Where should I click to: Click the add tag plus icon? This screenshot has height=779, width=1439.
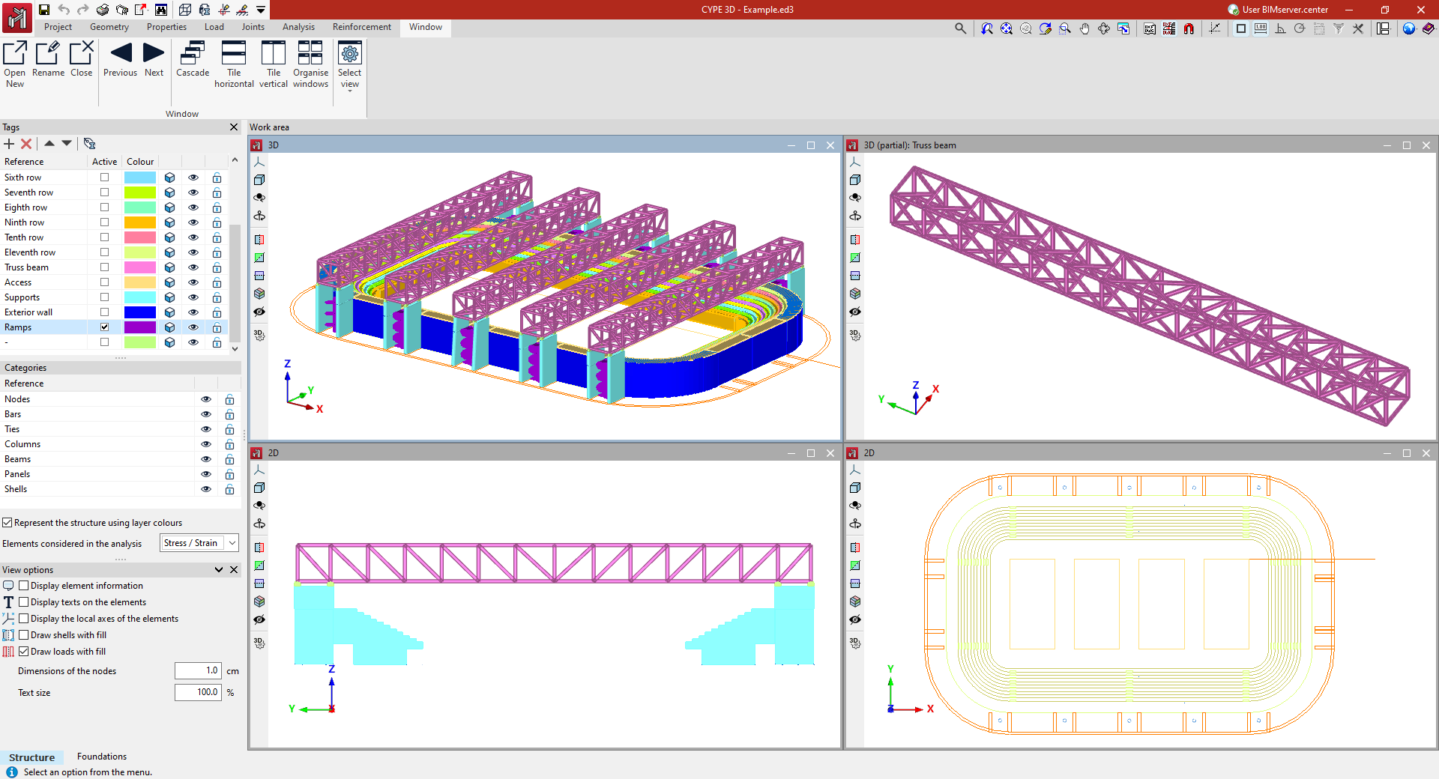click(9, 144)
